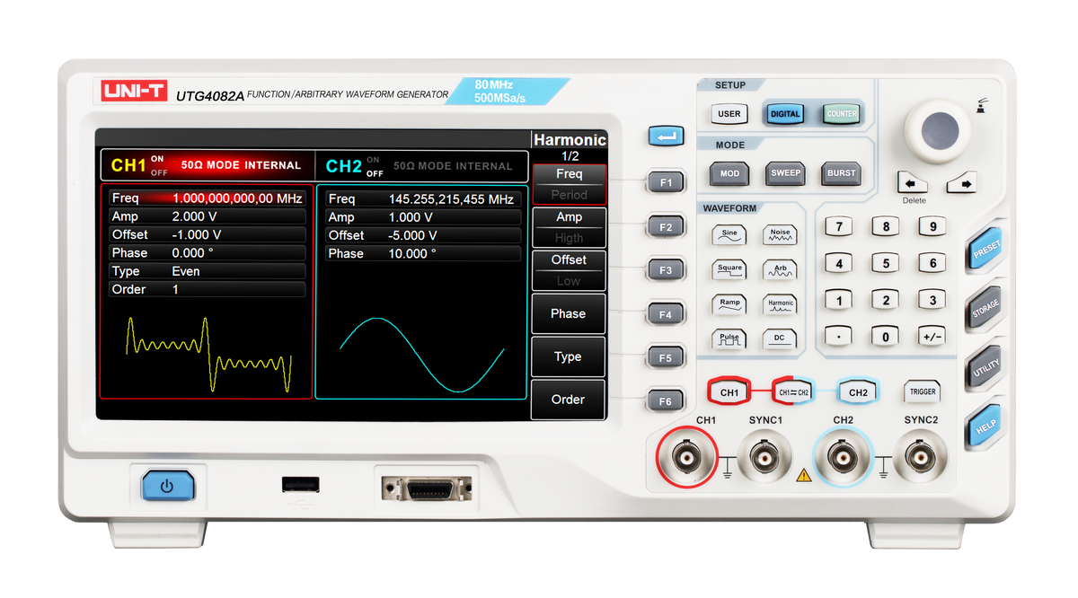Image resolution: width=1078 pixels, height=598 pixels.
Task: Enable the DIGITAL setup button
Action: (785, 114)
